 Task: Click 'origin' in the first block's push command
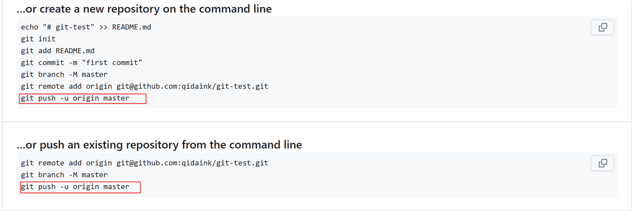click(86, 98)
